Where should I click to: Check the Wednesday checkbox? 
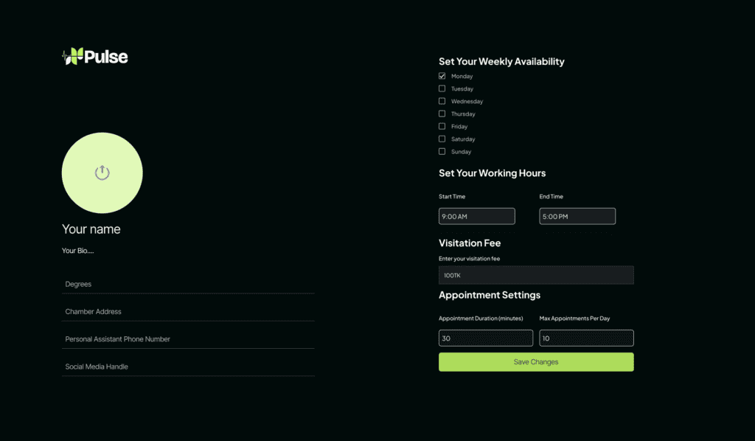pyautogui.click(x=442, y=101)
